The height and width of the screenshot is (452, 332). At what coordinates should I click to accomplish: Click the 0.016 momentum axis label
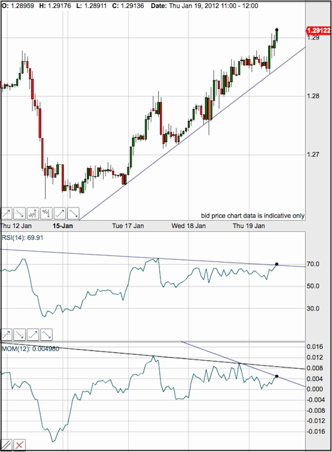point(315,347)
